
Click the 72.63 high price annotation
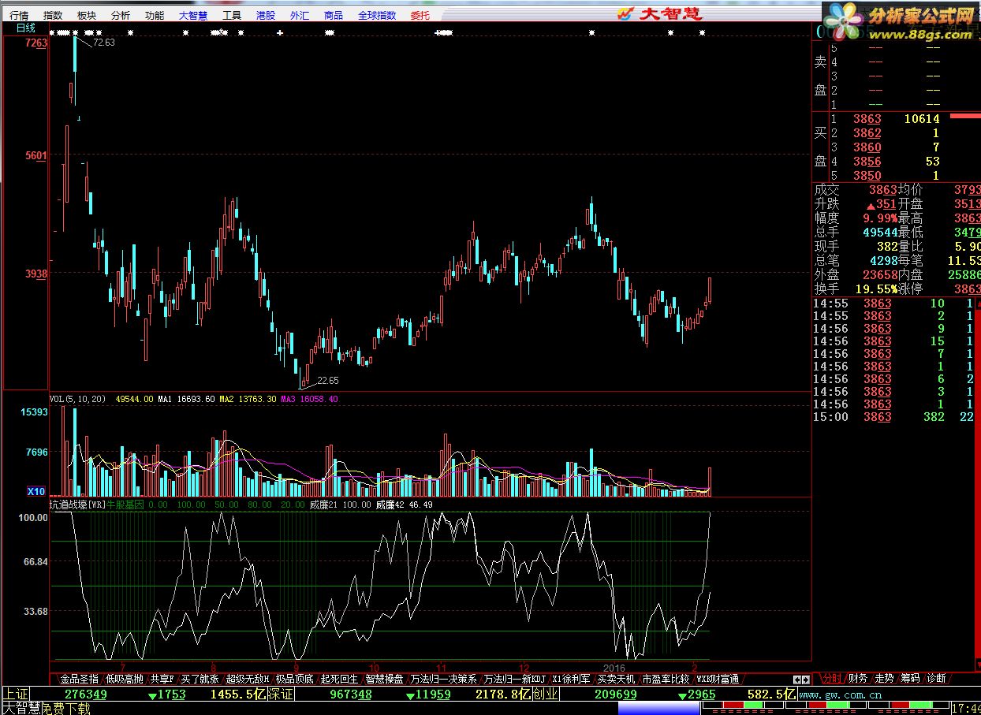[x=104, y=43]
